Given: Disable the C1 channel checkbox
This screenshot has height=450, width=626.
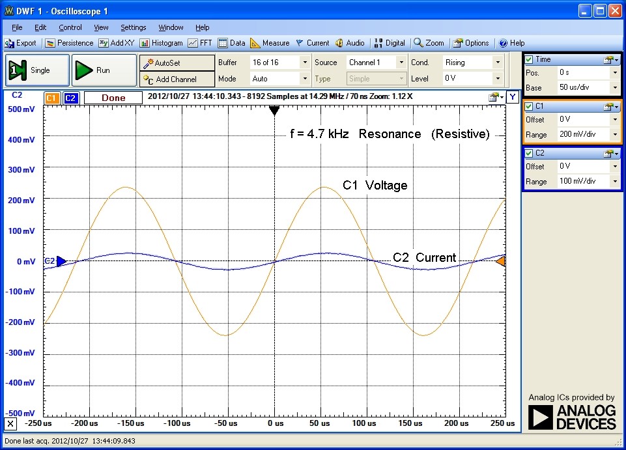Looking at the screenshot, I should [x=529, y=105].
